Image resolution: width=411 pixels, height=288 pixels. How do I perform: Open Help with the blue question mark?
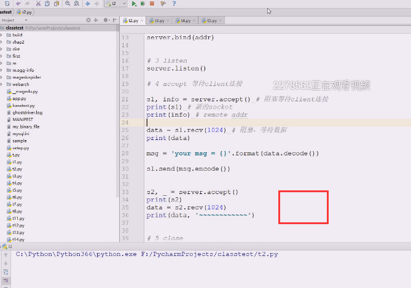click(174, 4)
